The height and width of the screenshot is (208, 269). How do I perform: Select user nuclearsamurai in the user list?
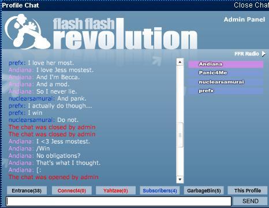click(x=226, y=82)
